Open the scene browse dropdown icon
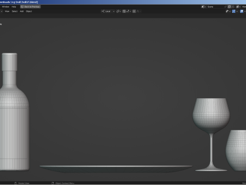The width and height of the screenshot is (246, 185). coord(203,7)
